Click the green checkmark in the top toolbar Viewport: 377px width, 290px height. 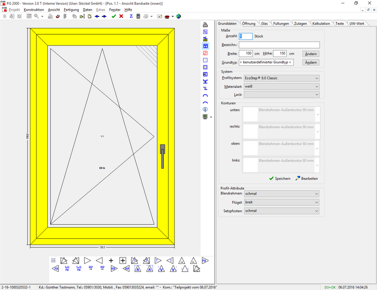coord(114,16)
